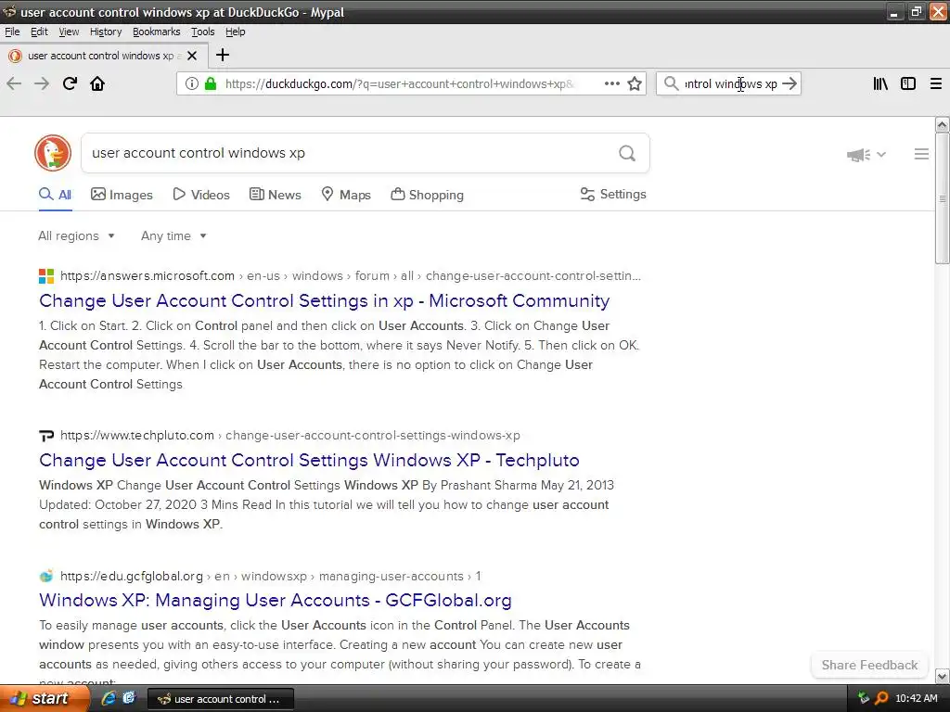Click the Share Feedback button

click(x=869, y=665)
